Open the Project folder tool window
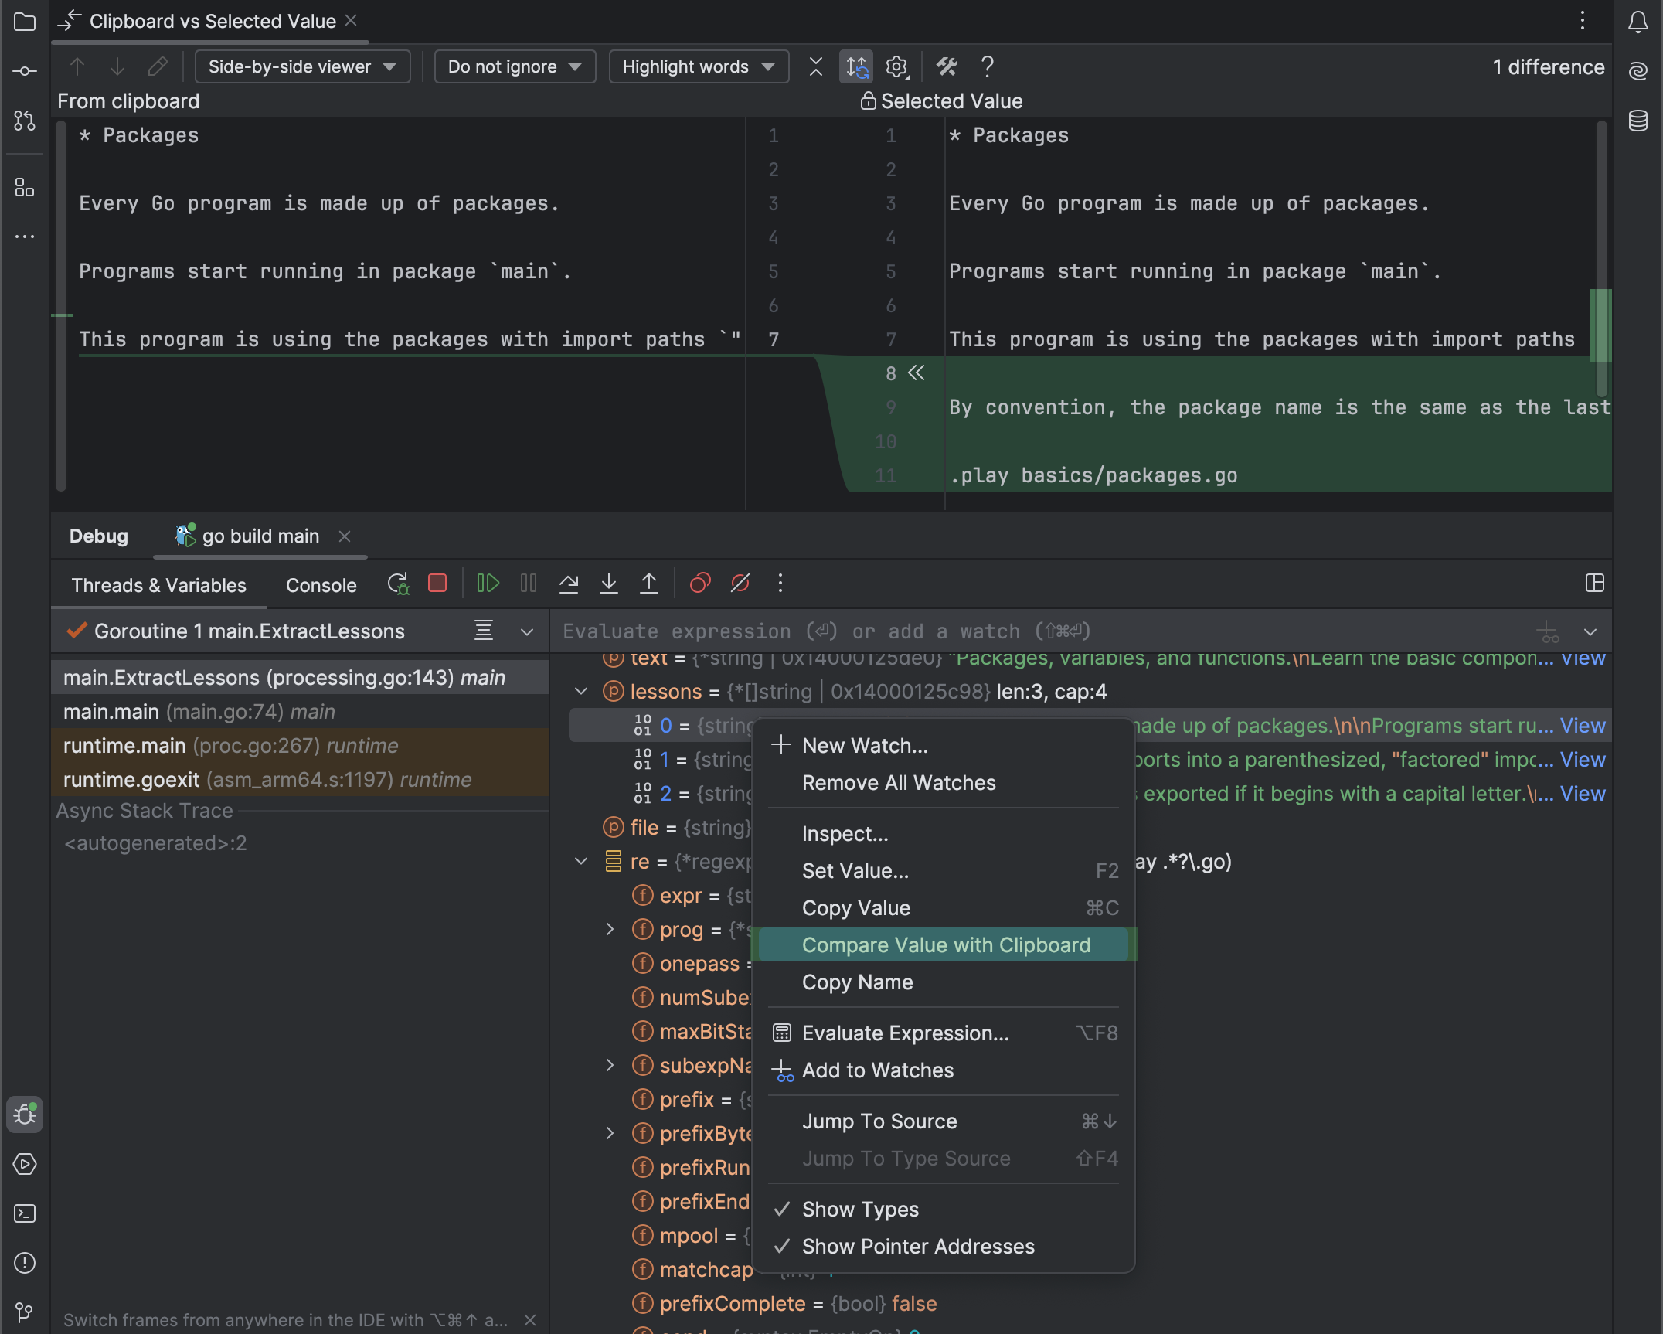This screenshot has height=1334, width=1663. click(25, 22)
